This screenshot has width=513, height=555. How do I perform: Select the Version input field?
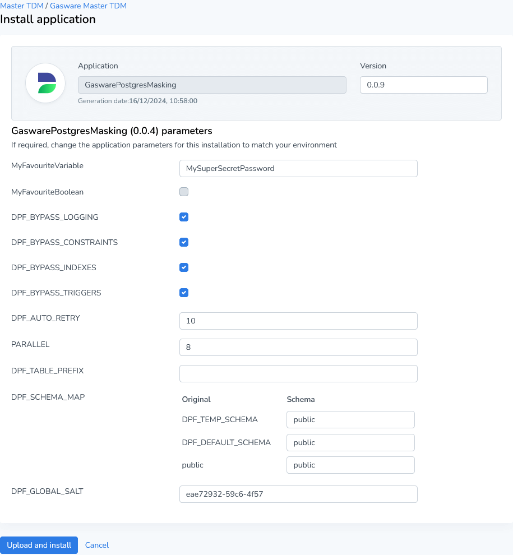(423, 85)
